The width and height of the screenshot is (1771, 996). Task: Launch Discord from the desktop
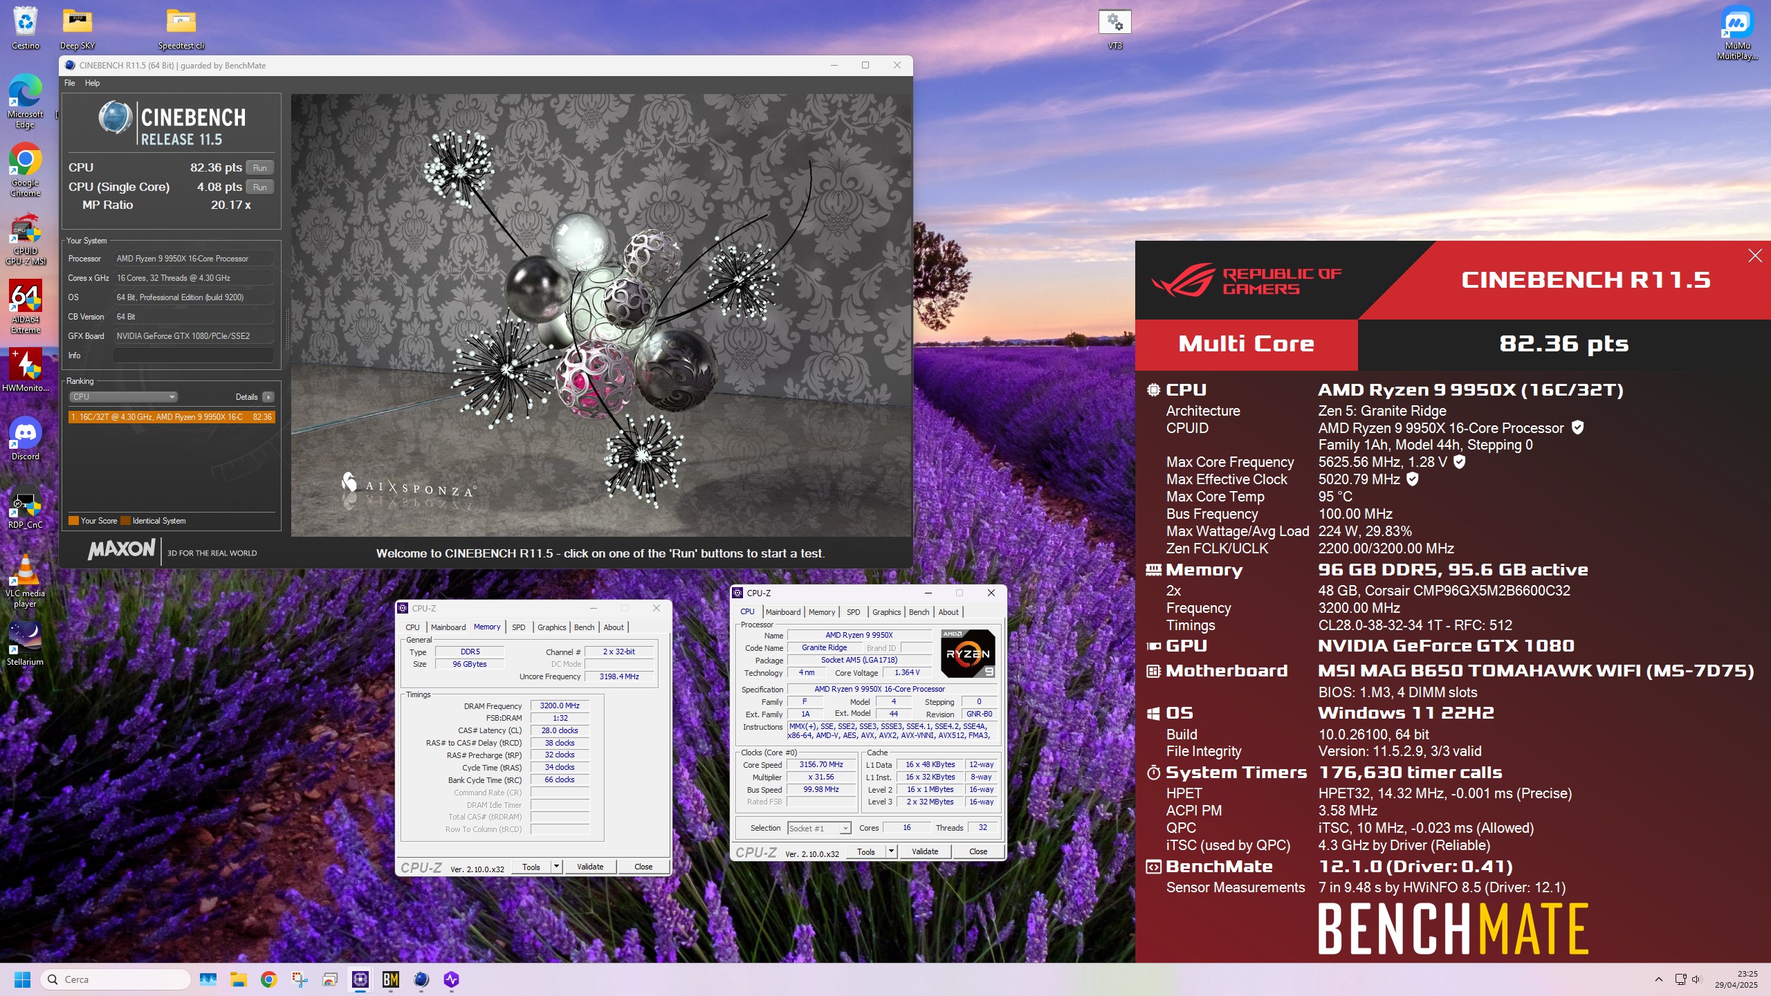coord(26,438)
